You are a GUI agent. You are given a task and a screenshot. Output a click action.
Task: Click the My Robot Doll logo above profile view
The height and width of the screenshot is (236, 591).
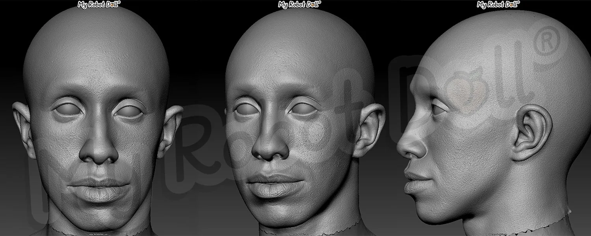(x=498, y=4)
